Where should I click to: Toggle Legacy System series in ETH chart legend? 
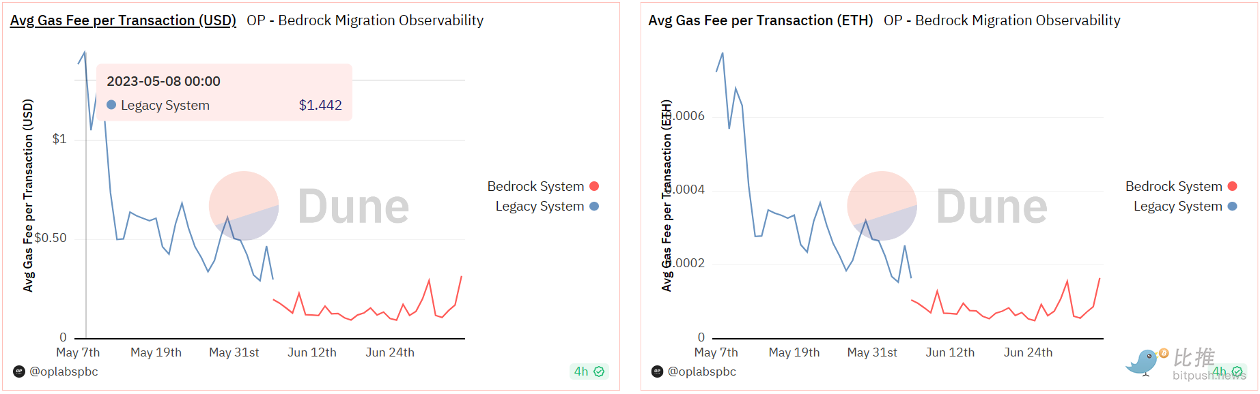point(1177,206)
